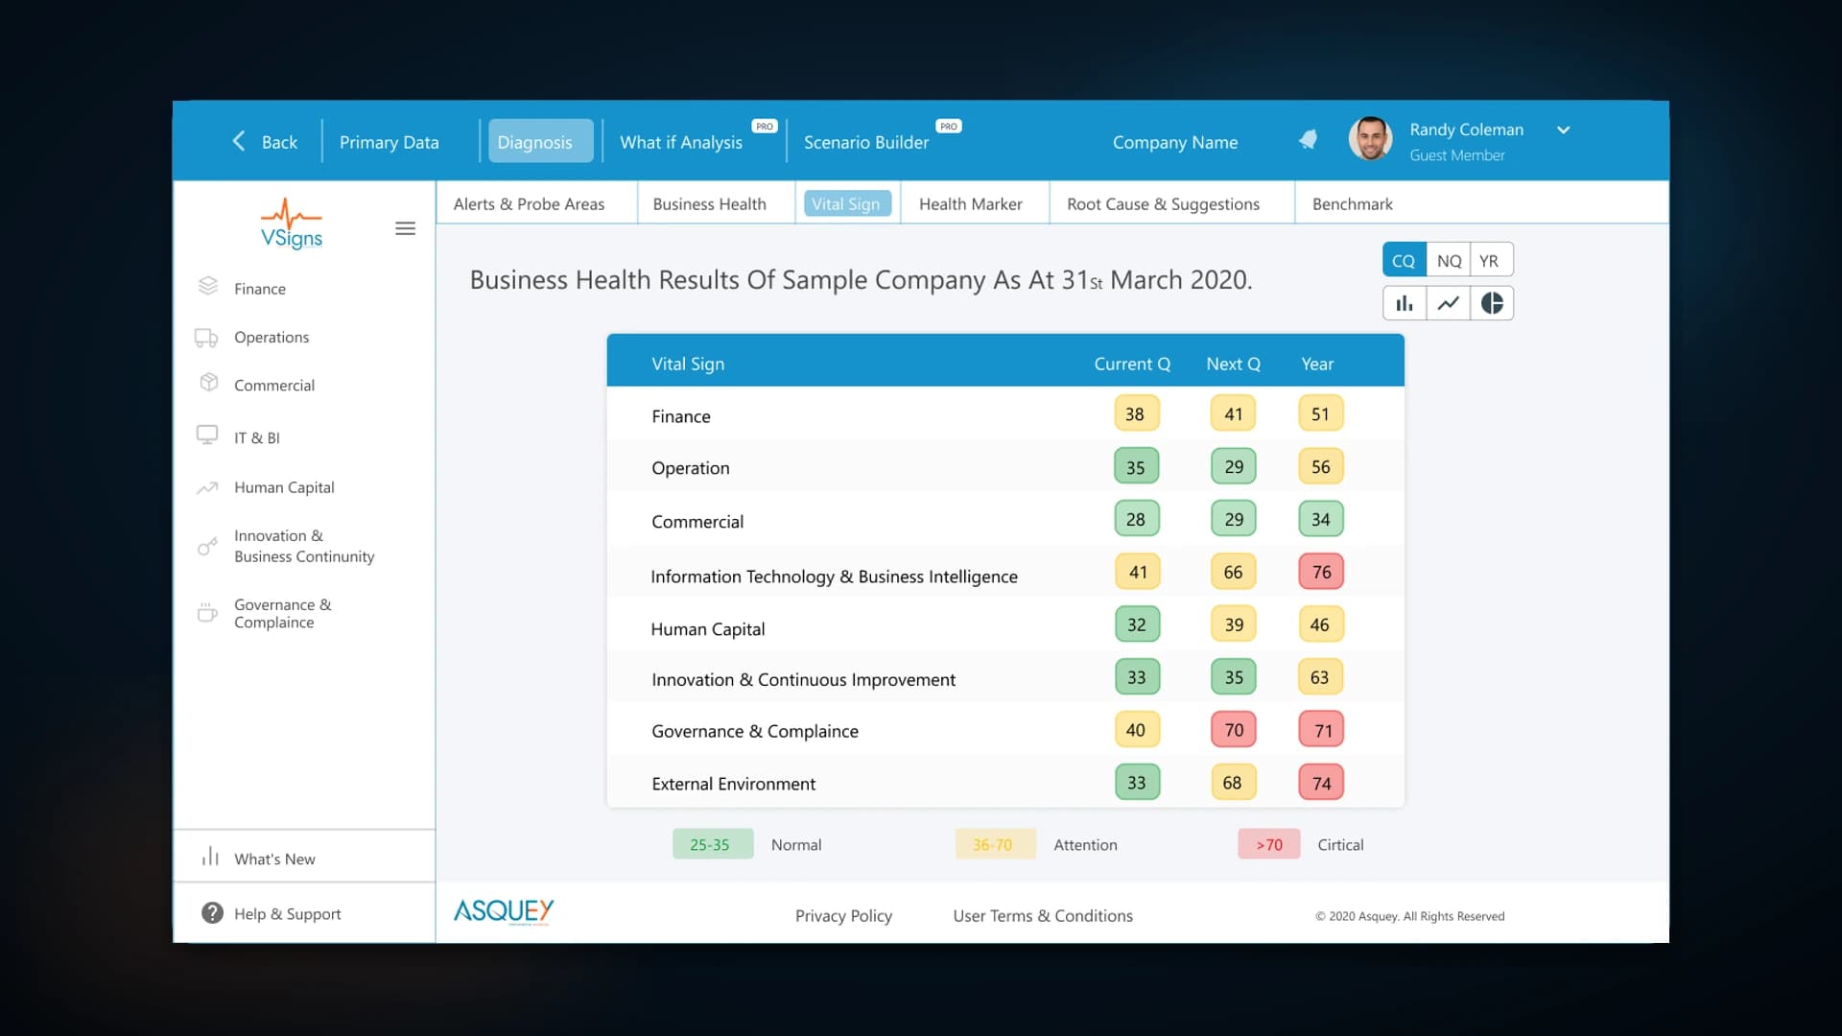Go to Alerts & Probe Areas tab
The image size is (1842, 1036).
(x=530, y=204)
